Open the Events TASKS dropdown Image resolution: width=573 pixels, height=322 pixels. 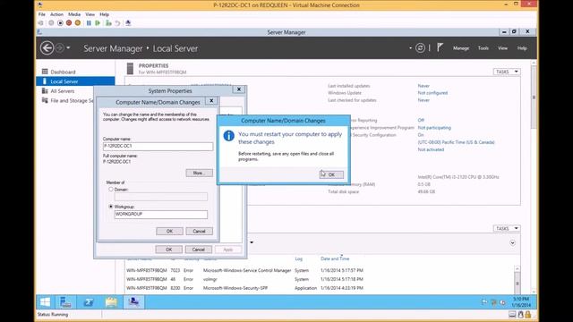point(507,228)
